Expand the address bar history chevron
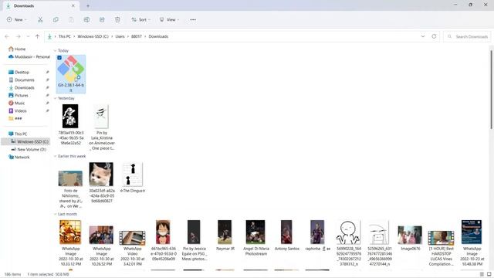This screenshot has height=278, width=494. click(x=423, y=36)
